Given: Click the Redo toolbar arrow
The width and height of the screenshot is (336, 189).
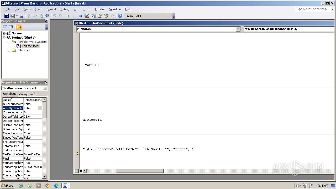Looking at the screenshot, I should (x=61, y=16).
